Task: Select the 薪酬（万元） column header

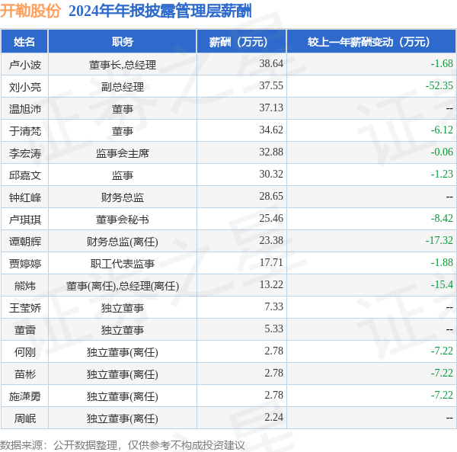Action: (x=241, y=42)
